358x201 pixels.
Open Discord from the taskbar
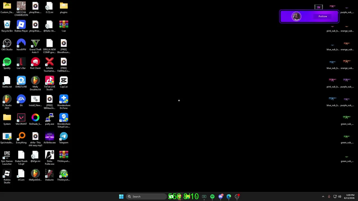coord(221,197)
